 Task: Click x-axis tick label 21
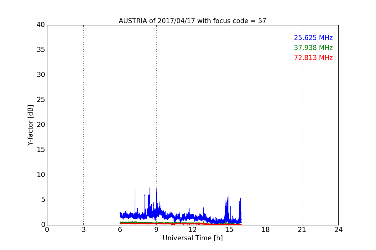pos(302,230)
